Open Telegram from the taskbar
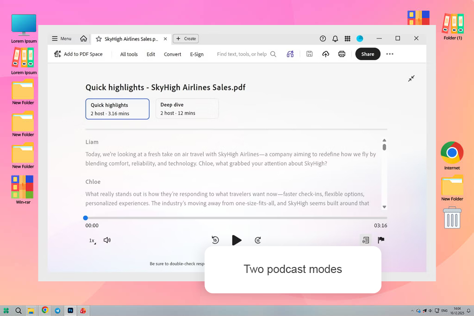 (57, 310)
